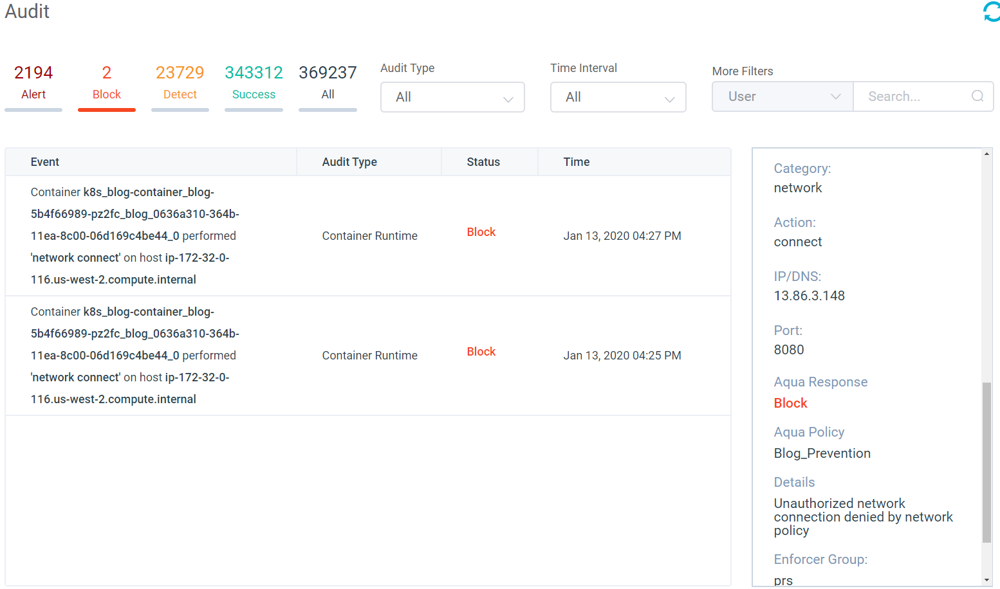Screen dimensions: 1000x589
Task: Expand the User filter dropdown
Action: [782, 96]
